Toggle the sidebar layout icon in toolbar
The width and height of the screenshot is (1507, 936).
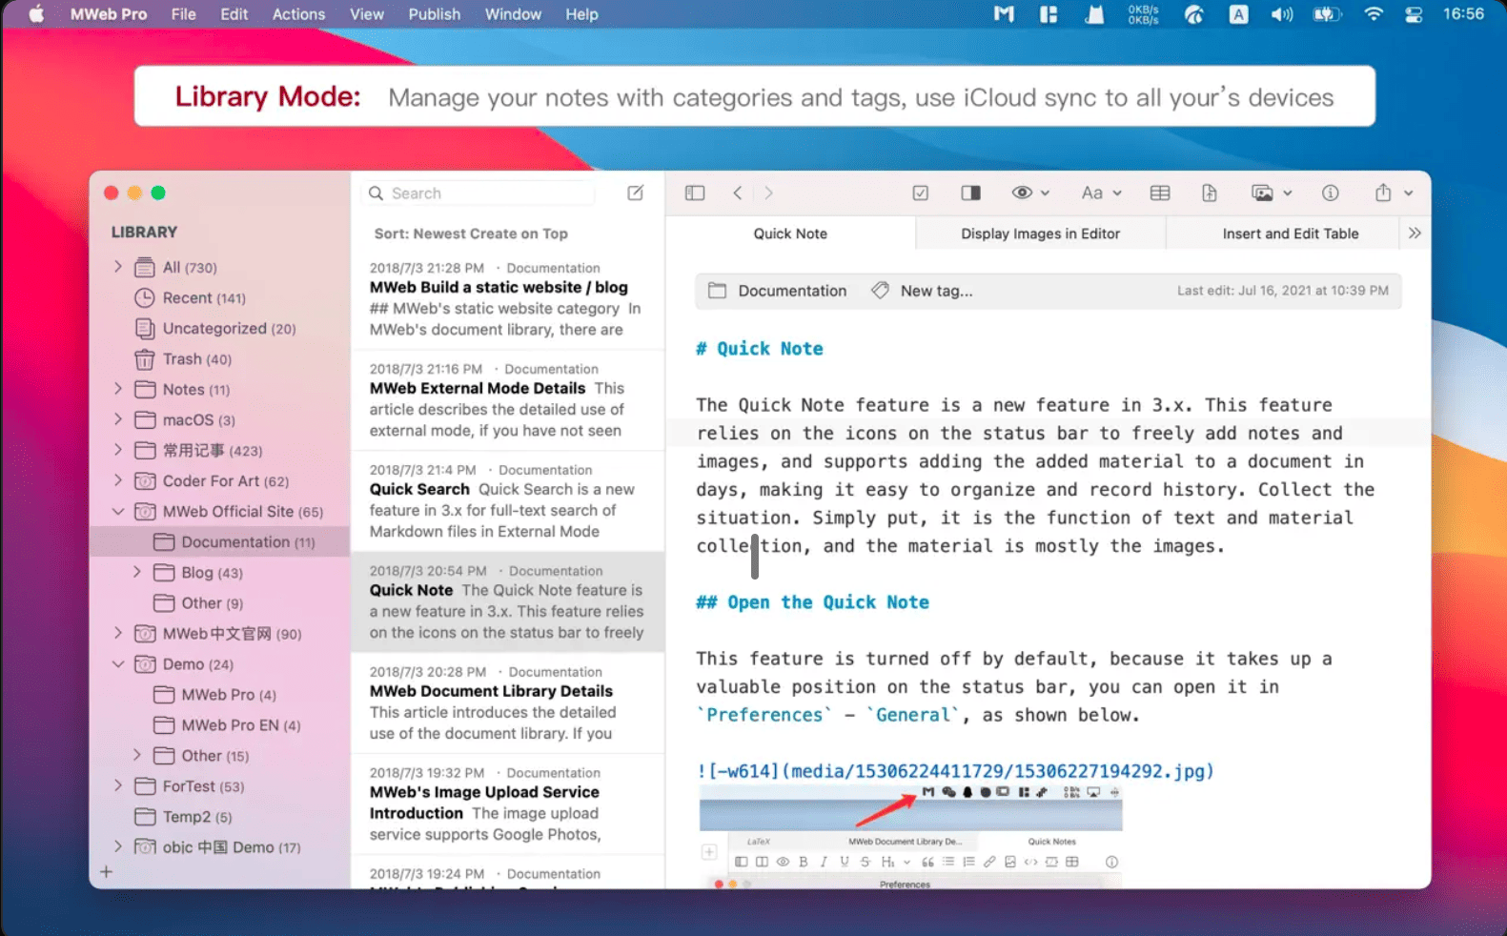695,193
